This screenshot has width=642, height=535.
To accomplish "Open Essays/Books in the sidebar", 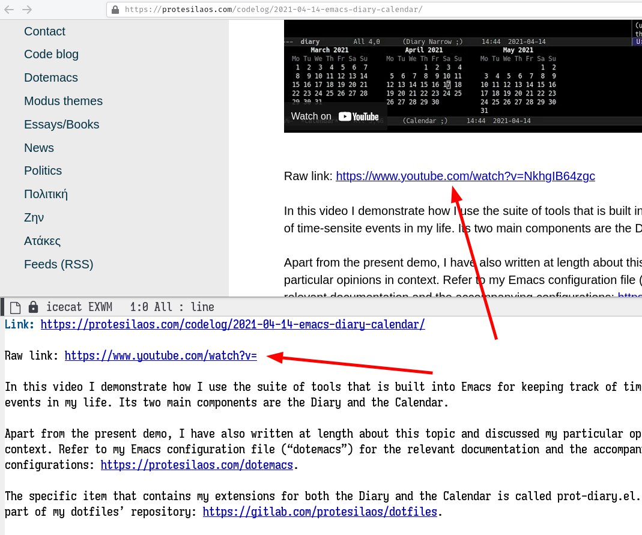I will pos(61,124).
